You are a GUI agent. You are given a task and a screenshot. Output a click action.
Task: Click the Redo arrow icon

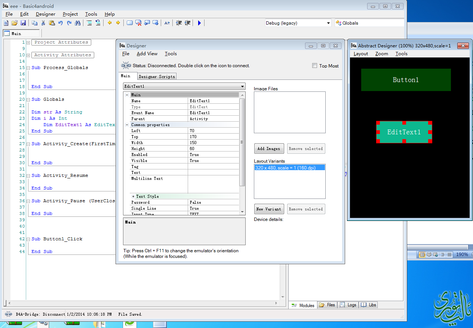point(69,23)
